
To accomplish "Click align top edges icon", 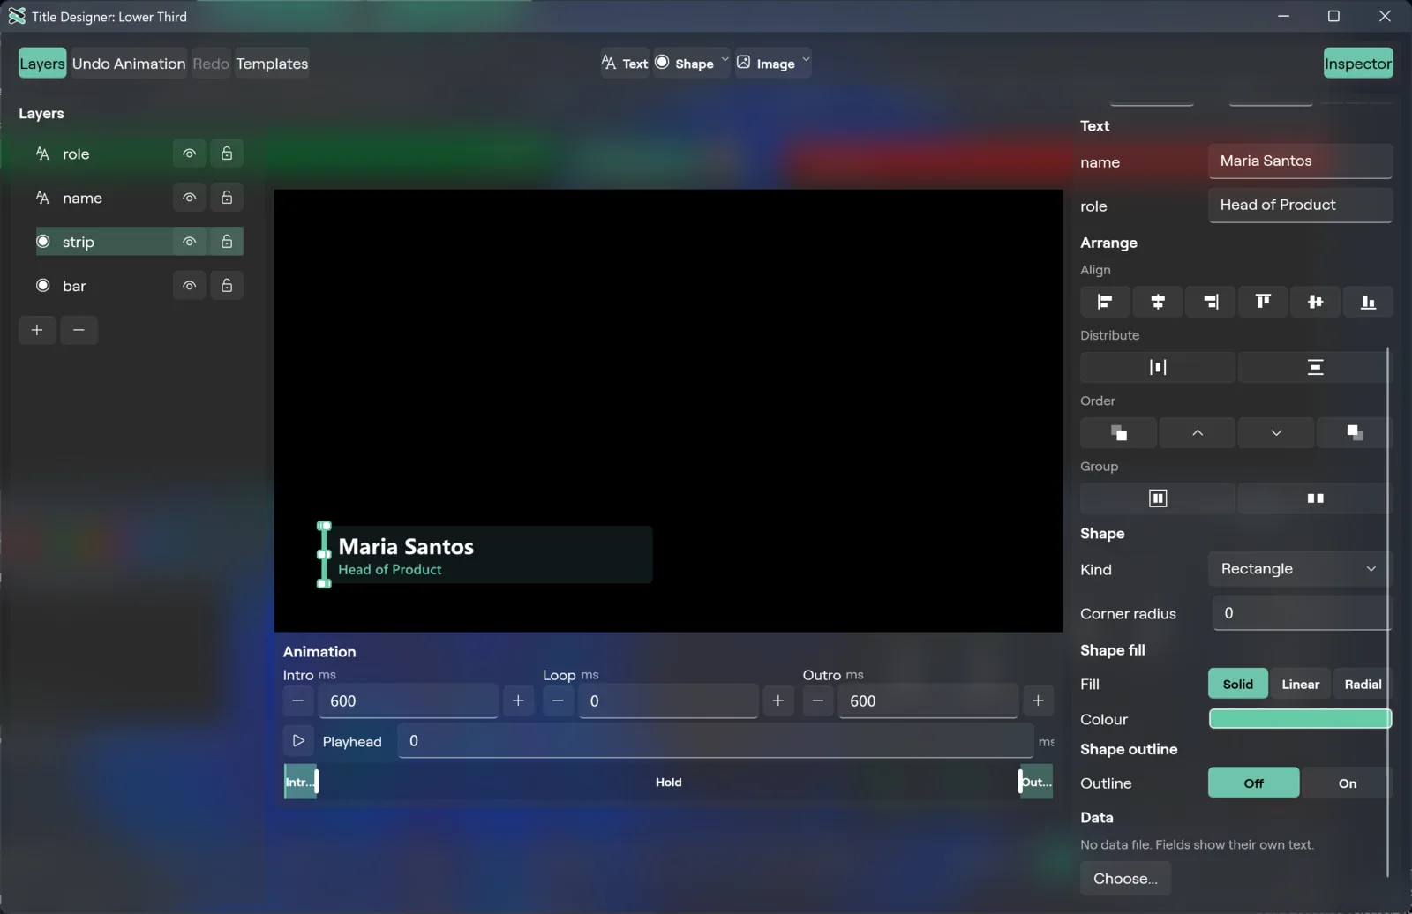I will (1263, 302).
